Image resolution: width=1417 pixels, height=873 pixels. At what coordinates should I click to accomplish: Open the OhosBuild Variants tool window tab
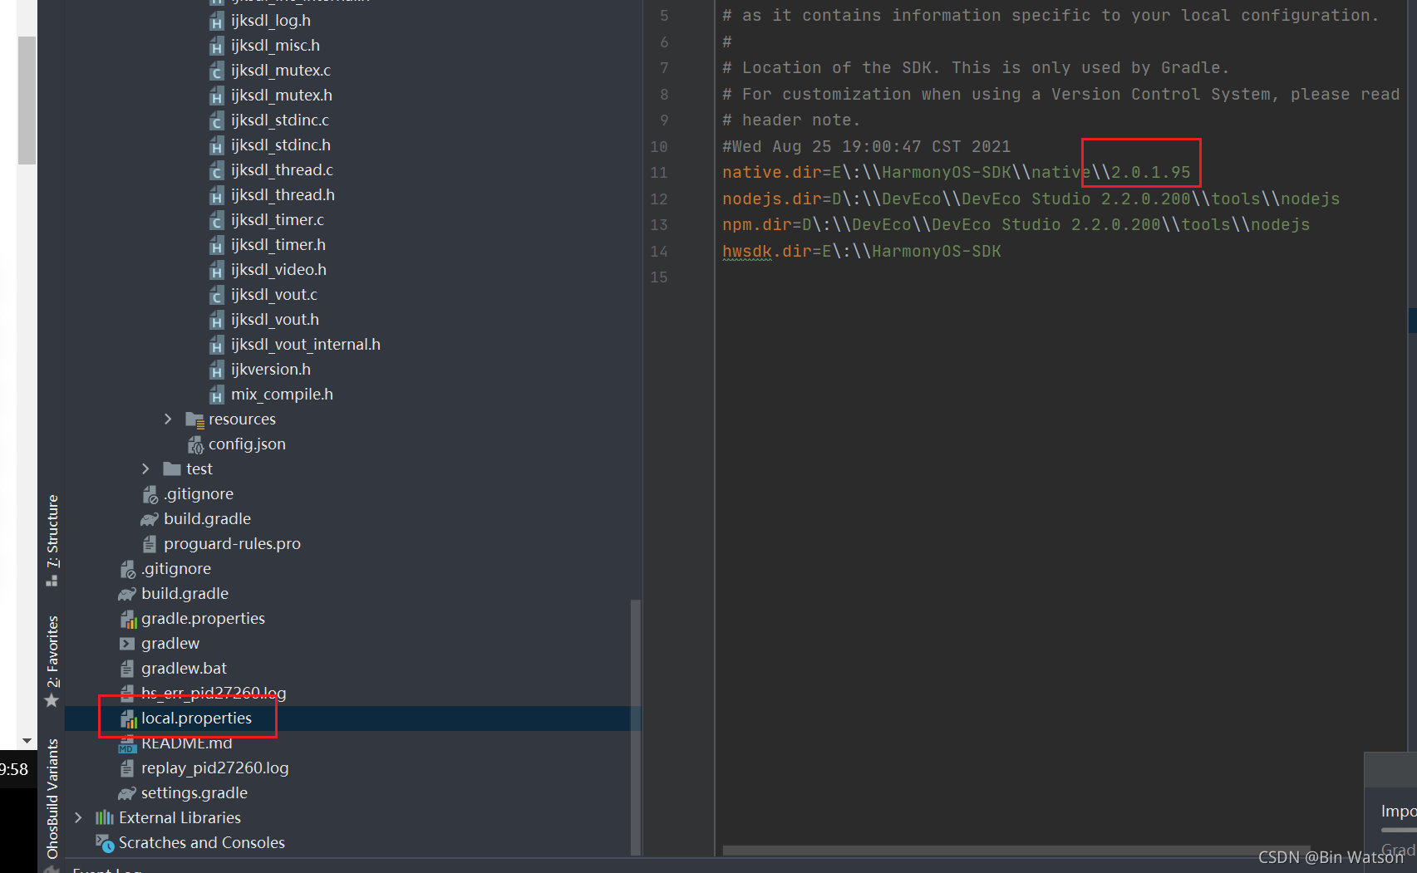pos(52,797)
